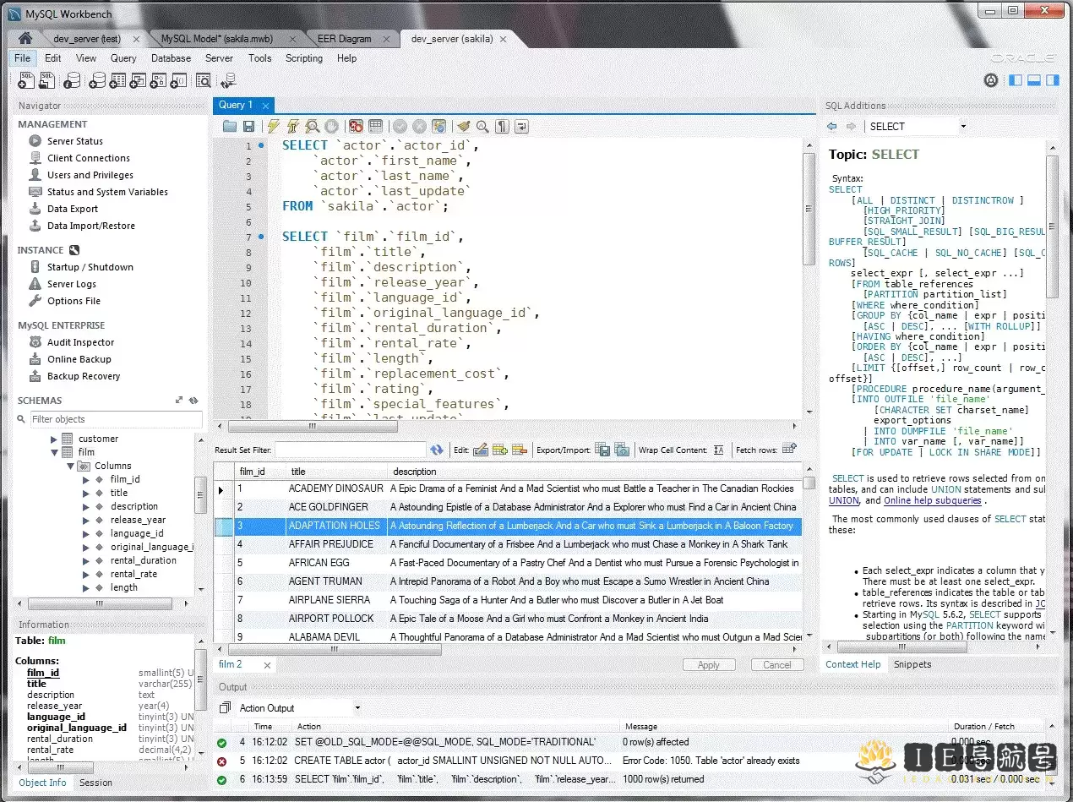Refresh the result set with the blue arrows
1073x802 pixels.
437,450
